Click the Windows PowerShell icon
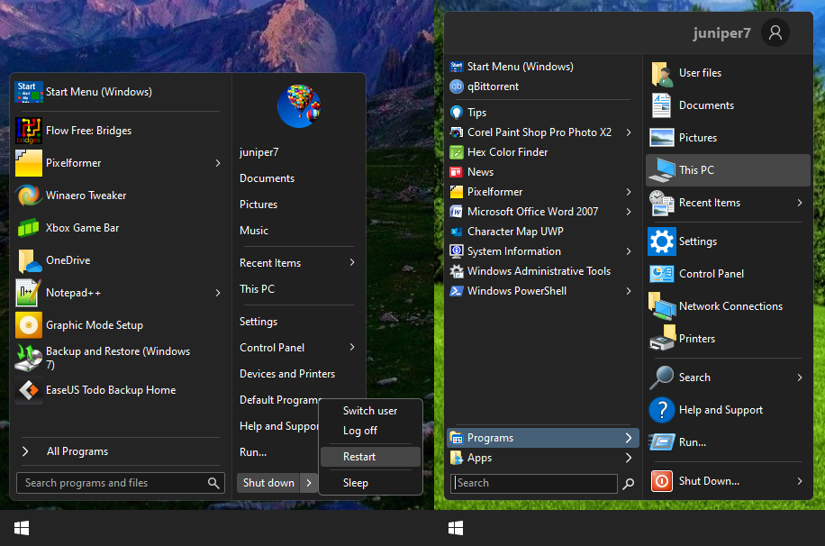This screenshot has height=546, width=825. (x=456, y=291)
